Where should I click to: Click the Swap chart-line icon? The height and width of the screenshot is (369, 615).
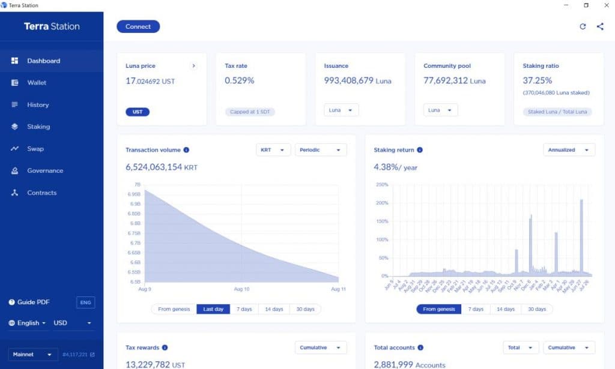pos(14,148)
